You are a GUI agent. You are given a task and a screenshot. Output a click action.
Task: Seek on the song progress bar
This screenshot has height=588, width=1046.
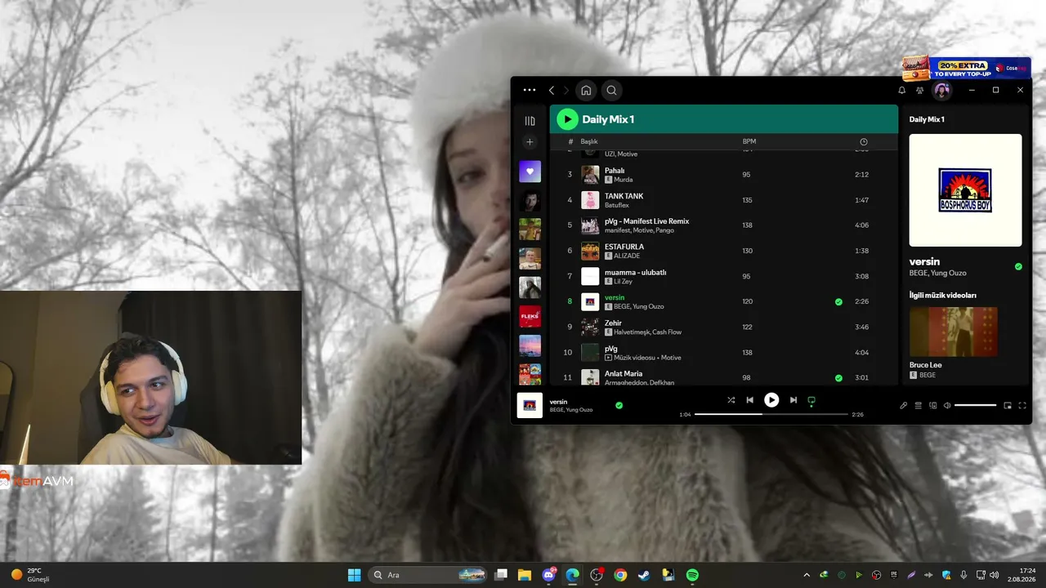[x=771, y=414]
